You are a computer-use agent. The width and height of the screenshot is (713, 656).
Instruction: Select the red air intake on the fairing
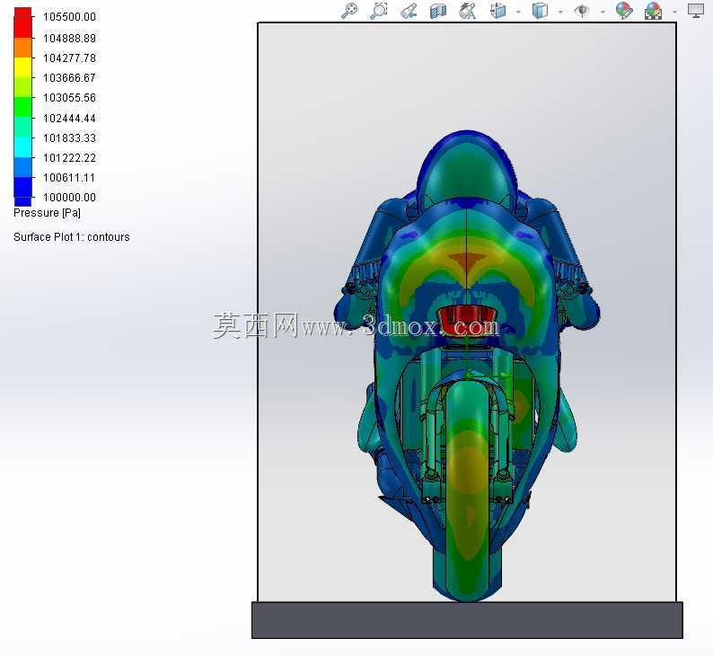tap(467, 319)
